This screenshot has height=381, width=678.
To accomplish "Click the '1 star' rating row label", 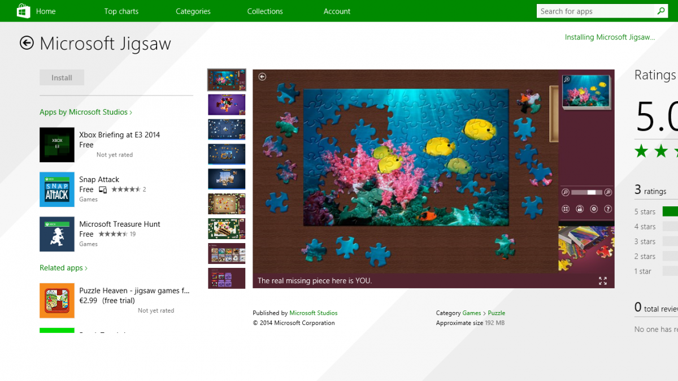I will (642, 271).
